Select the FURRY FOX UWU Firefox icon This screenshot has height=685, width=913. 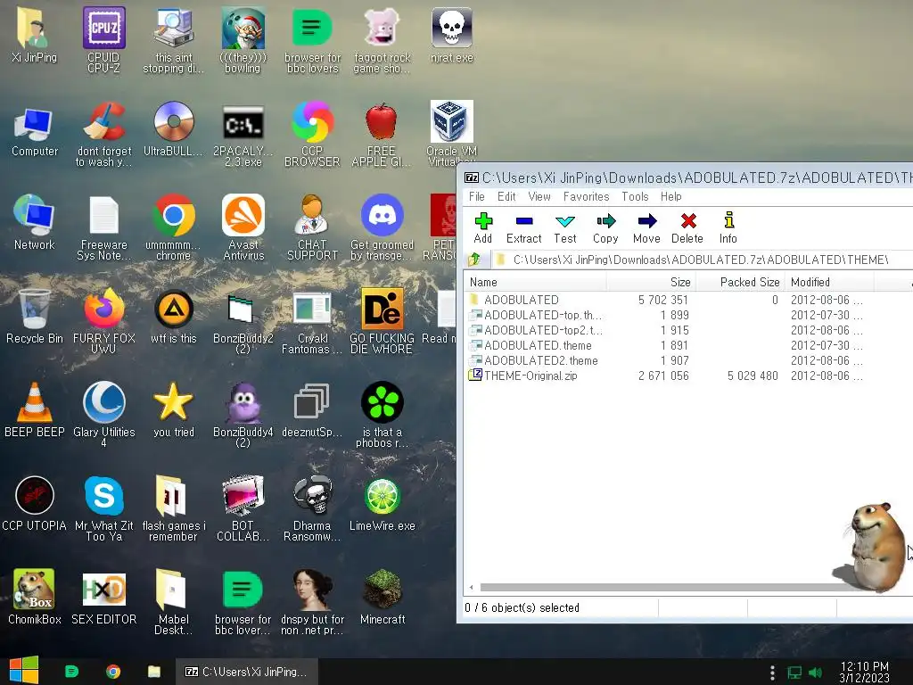pos(103,320)
